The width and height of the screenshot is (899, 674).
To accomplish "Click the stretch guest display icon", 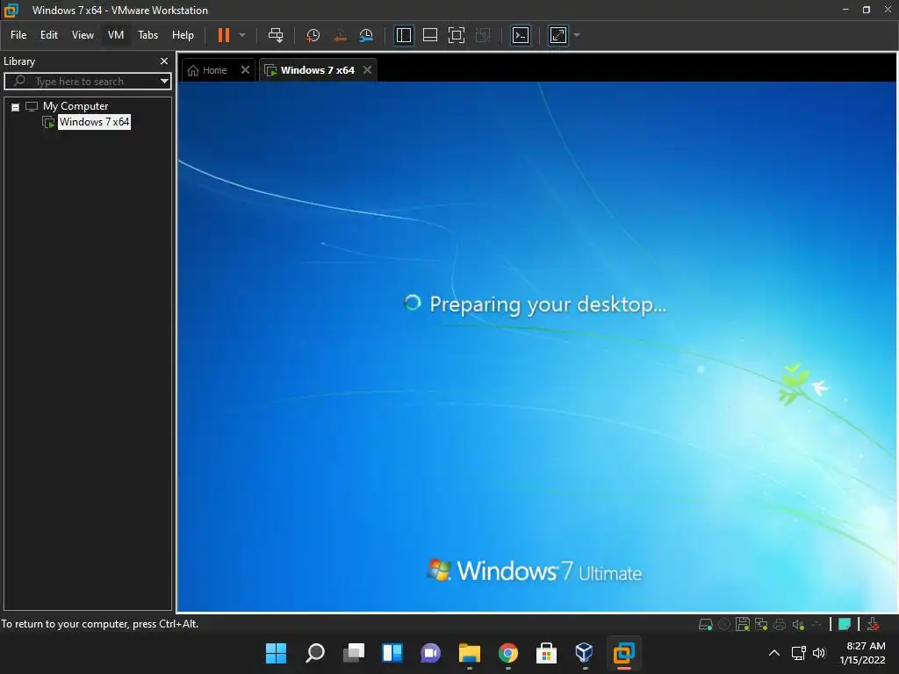I will pyautogui.click(x=558, y=35).
